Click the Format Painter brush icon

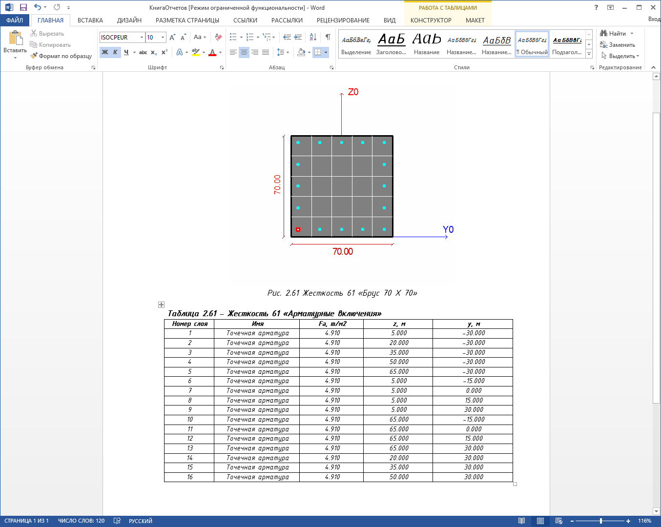point(34,56)
